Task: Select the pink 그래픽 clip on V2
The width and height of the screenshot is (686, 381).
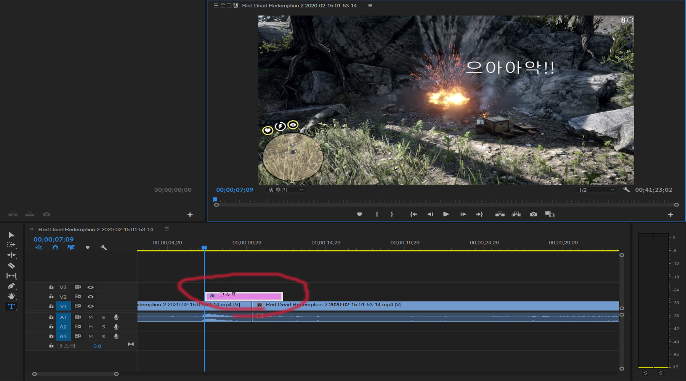Action: click(x=244, y=296)
